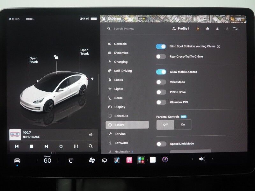Viewport: 255px width, 191px height.
Task: Skip to next station
Action: point(46,146)
